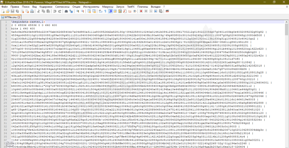This screenshot has height=148, width=289.
Task: Select the WTFile.cmu document tab
Action: point(10,17)
